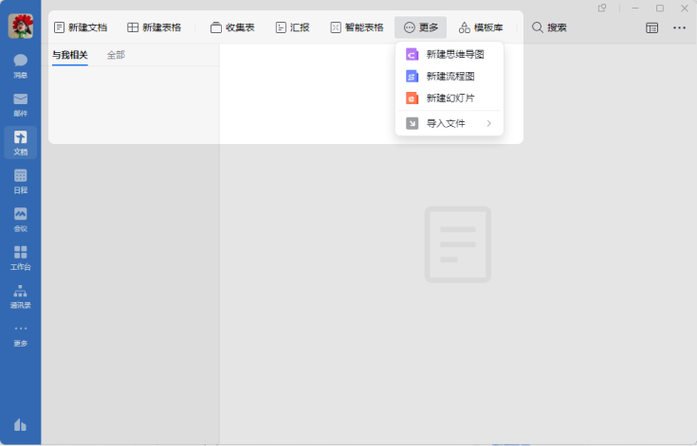Expand the 导入文件 submenu arrow

coord(489,123)
